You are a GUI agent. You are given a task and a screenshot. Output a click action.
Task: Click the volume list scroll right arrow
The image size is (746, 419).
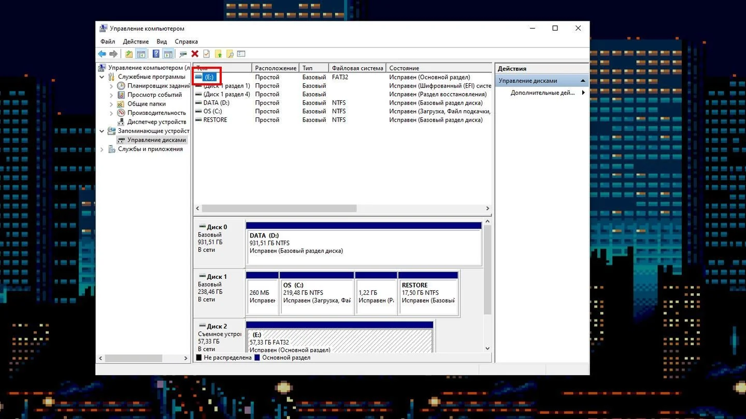[x=487, y=208]
